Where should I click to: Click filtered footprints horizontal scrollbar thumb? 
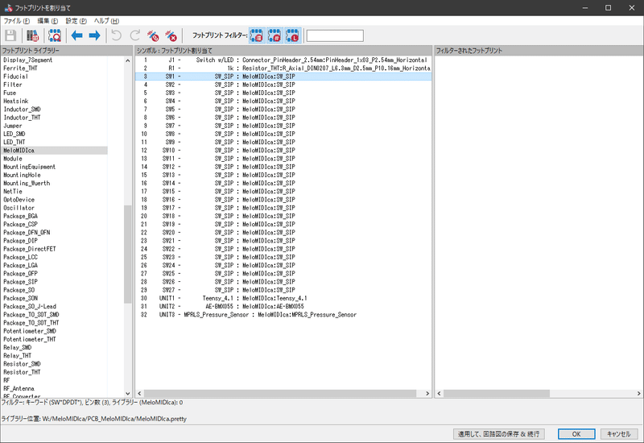coord(496,393)
